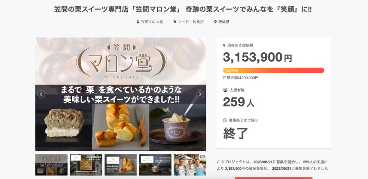Image resolution: width=368 pixels, height=179 pixels.
Task: Click the supporters icon beside 支援者数
Action: tap(225, 90)
